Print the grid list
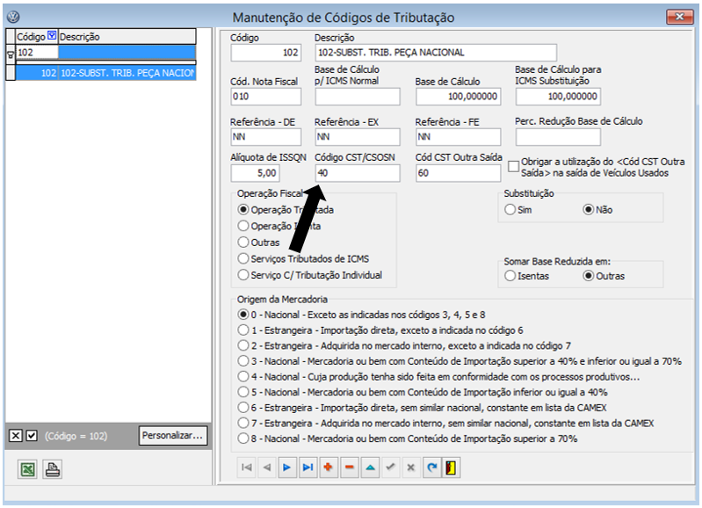This screenshot has width=702, height=508. (x=53, y=469)
